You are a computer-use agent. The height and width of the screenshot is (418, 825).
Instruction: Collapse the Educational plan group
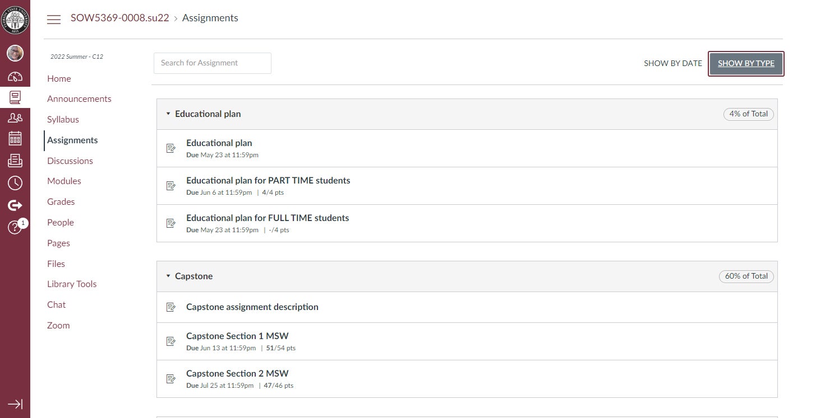pos(168,114)
